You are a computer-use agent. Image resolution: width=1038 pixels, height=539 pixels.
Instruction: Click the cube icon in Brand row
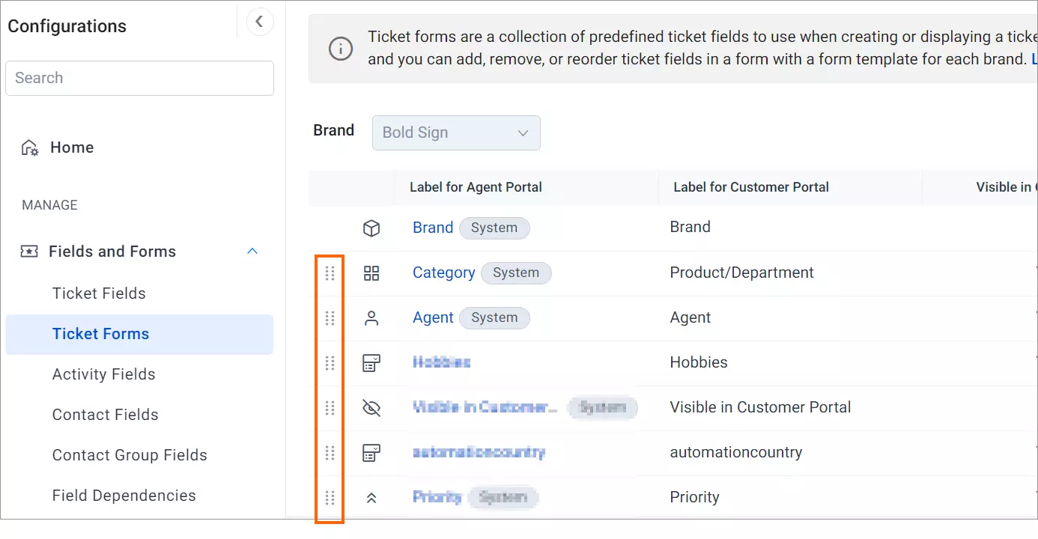[371, 228]
